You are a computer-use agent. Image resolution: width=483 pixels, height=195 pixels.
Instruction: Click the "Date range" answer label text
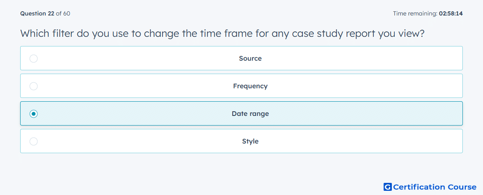point(250,114)
